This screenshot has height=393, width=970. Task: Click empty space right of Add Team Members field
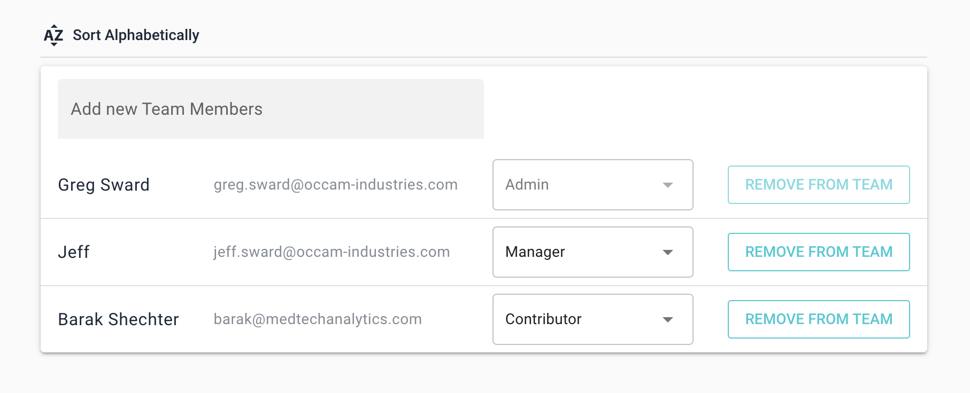695,109
